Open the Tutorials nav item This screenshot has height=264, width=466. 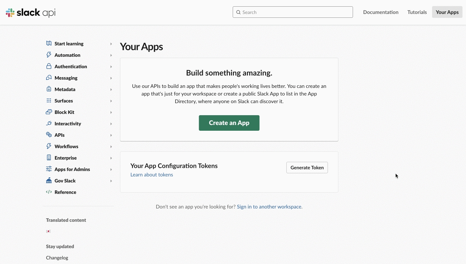tap(417, 12)
